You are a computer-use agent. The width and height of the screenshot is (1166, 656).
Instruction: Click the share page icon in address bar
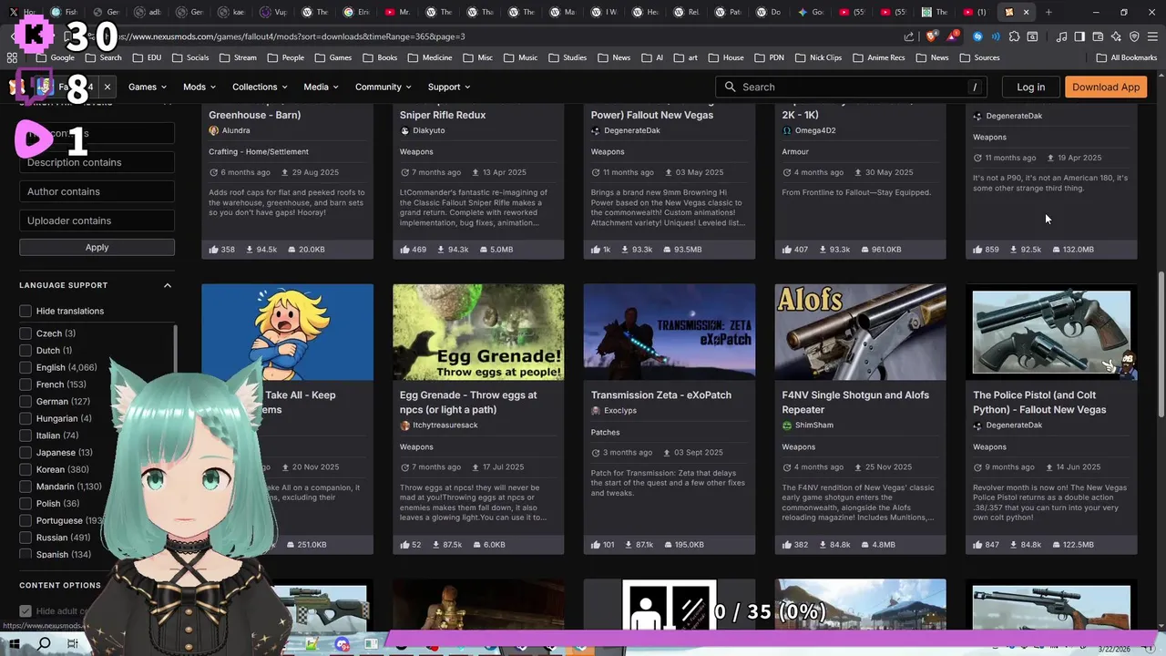coord(909,36)
